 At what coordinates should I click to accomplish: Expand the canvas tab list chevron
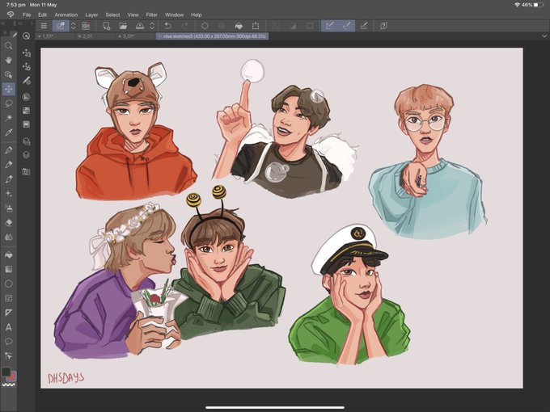tap(544, 36)
